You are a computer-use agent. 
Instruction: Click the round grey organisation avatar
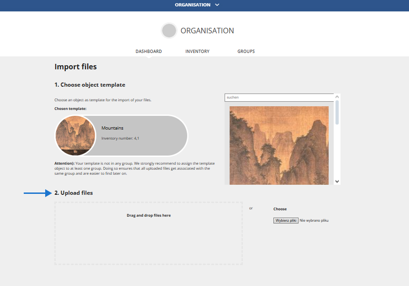point(169,31)
